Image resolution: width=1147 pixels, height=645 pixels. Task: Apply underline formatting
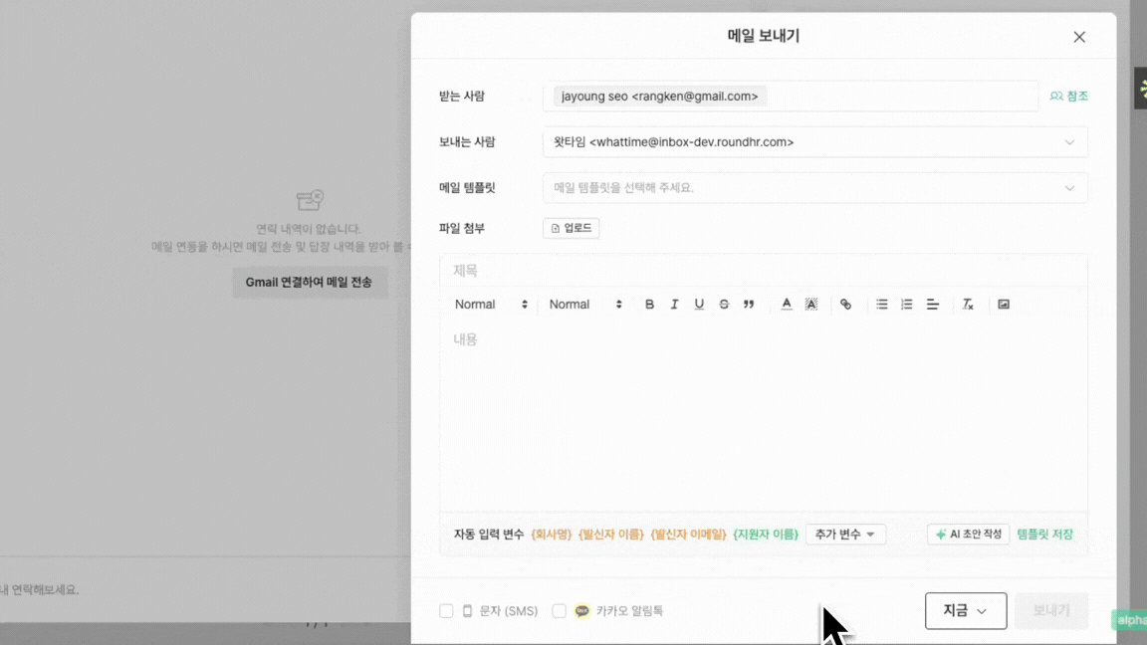[x=699, y=305]
